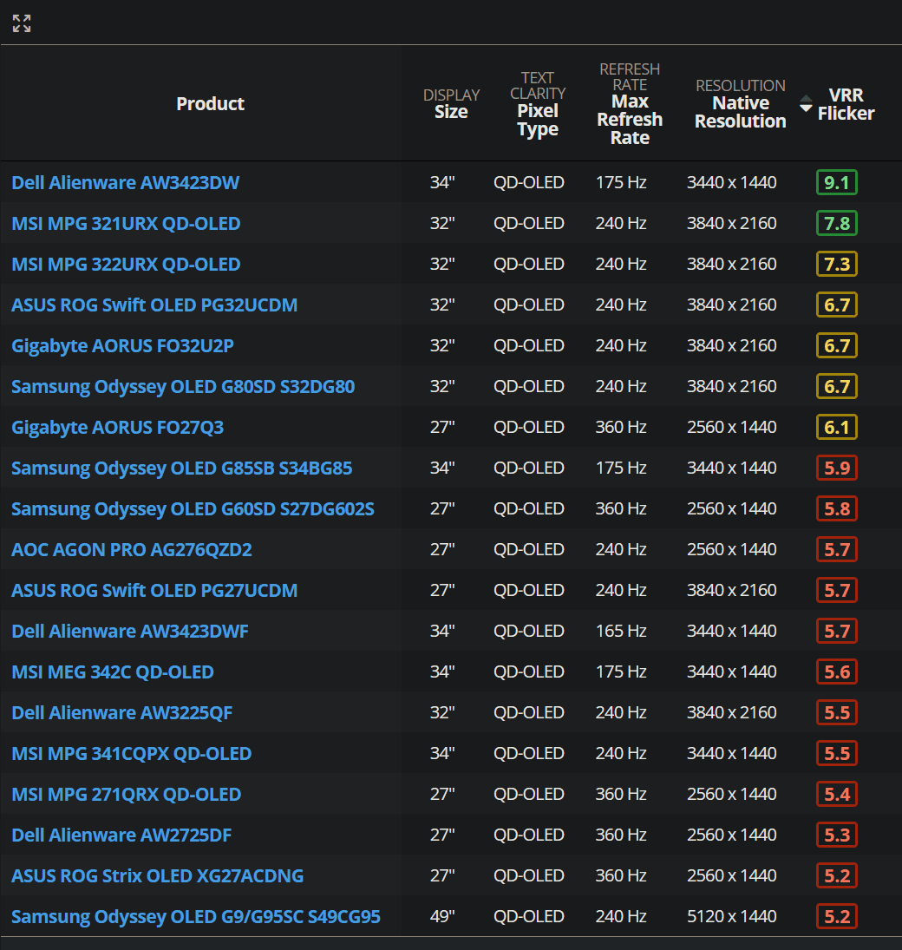
Task: Open Gigabyte AORUS FO32U2P link
Action: click(x=122, y=346)
